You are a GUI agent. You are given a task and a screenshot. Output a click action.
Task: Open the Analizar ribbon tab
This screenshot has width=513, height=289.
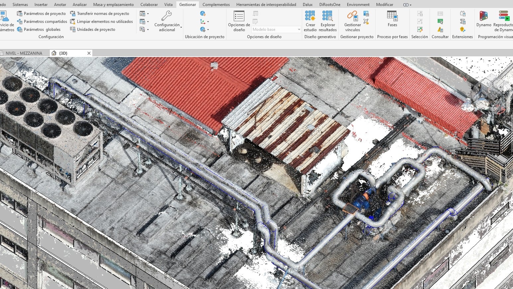(80, 5)
